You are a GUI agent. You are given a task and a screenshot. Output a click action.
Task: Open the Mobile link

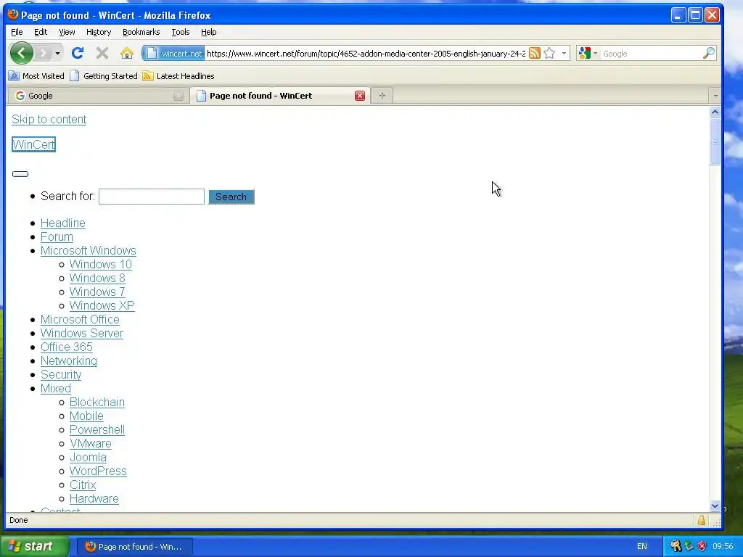tap(86, 416)
